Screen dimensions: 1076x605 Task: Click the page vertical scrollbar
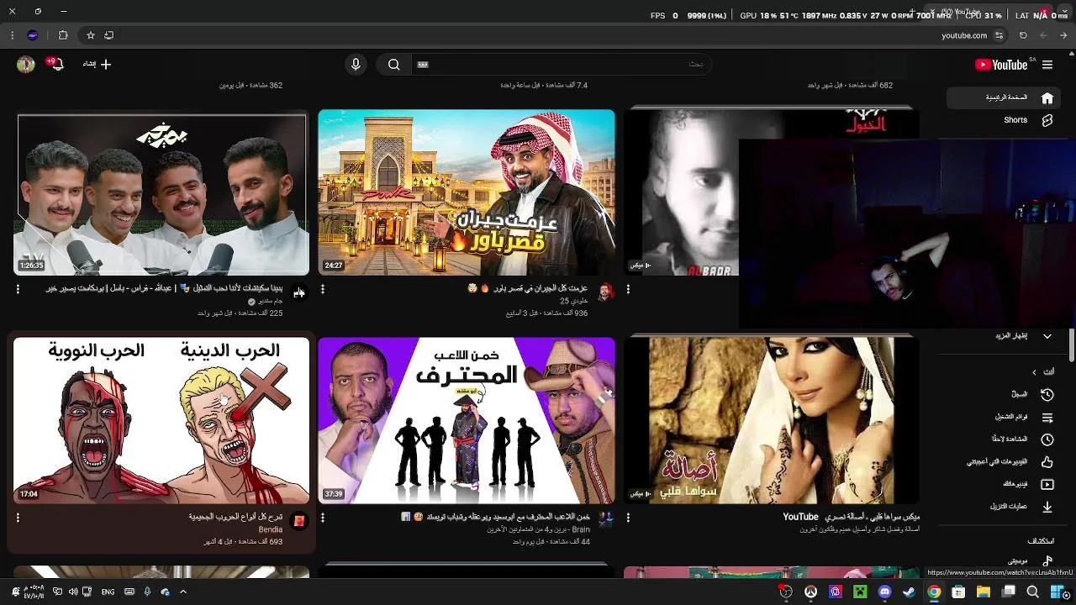pos(1072,345)
